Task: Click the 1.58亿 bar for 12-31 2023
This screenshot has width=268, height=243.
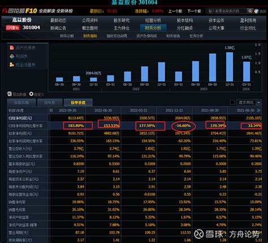Action: [230, 67]
